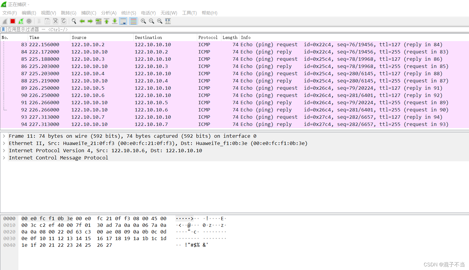Select packet 93 from 122.10.10.7
This screenshot has height=270, width=469.
[234, 117]
